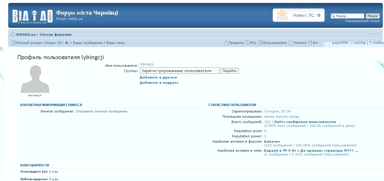Open the rules warning triangle icon
384x181 pixels.
click(226, 43)
